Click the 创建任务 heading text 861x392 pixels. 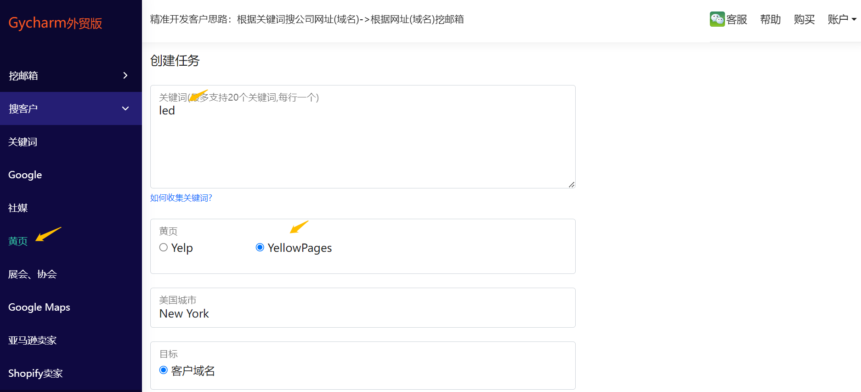(175, 61)
